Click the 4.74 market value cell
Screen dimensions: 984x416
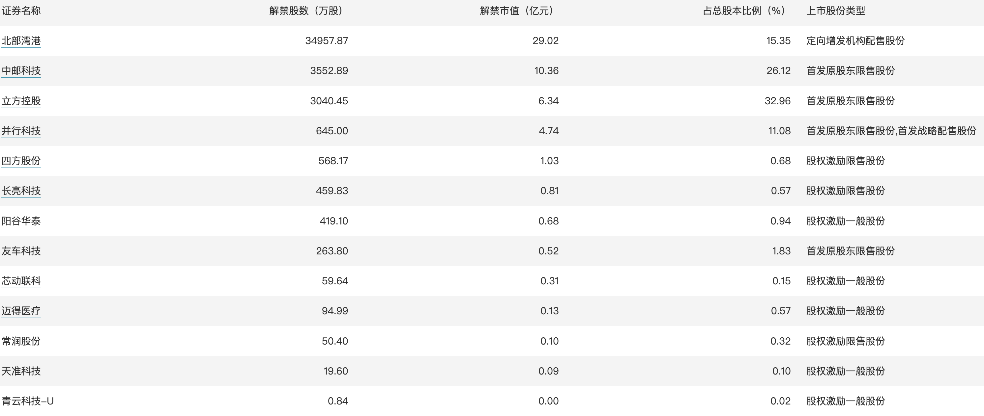tap(549, 131)
